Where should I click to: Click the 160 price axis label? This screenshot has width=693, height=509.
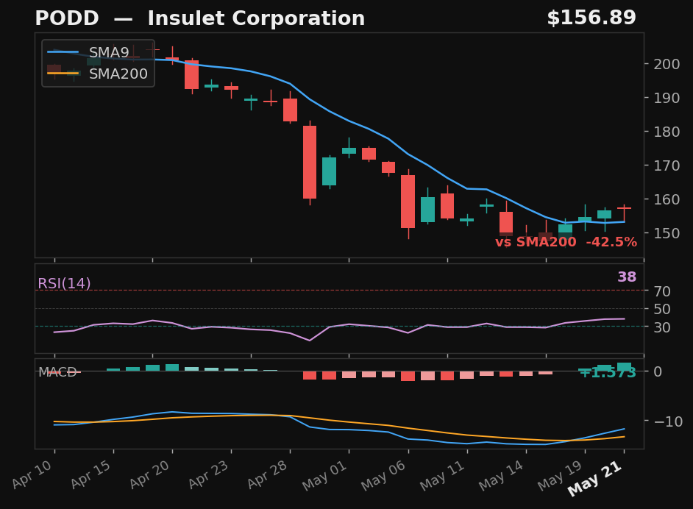pos(667,199)
